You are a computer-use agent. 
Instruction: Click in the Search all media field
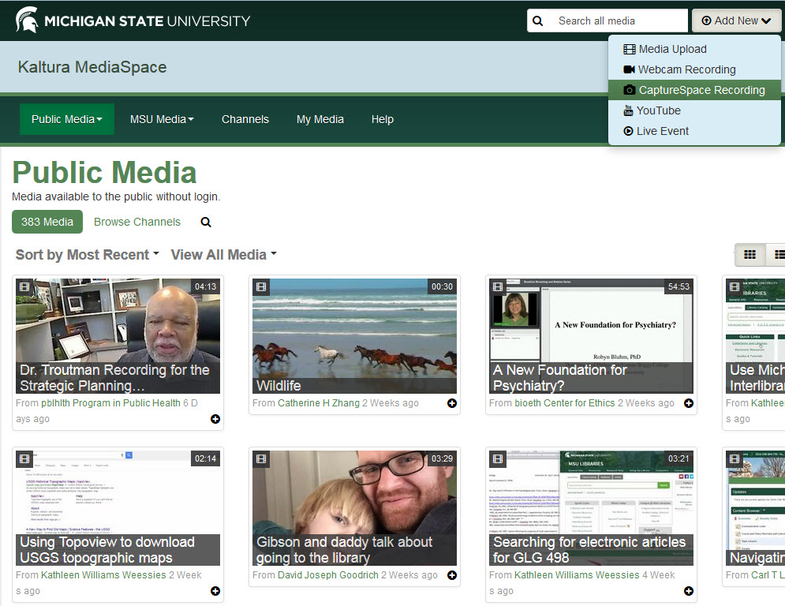click(619, 21)
